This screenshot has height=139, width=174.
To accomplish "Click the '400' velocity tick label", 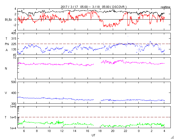I will coord(14,93).
